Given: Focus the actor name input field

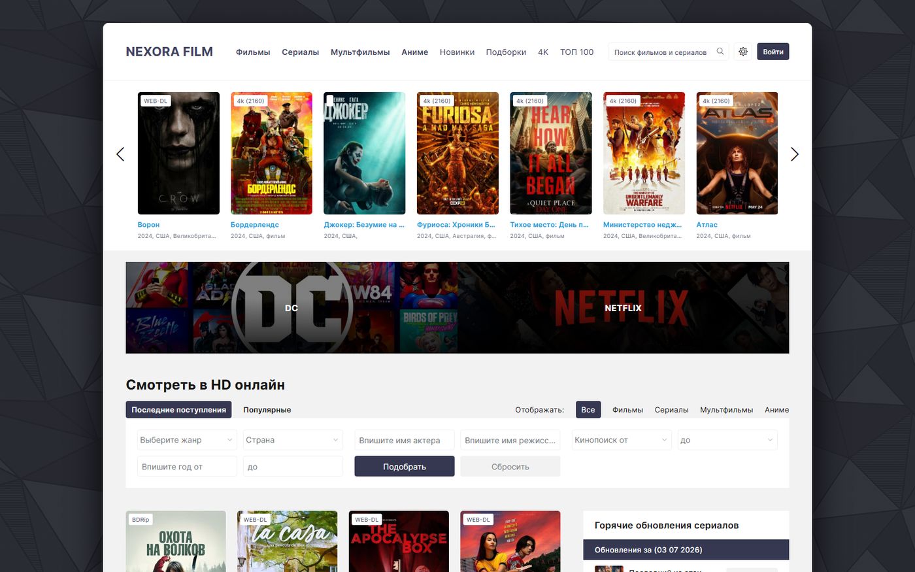Looking at the screenshot, I should pyautogui.click(x=405, y=440).
